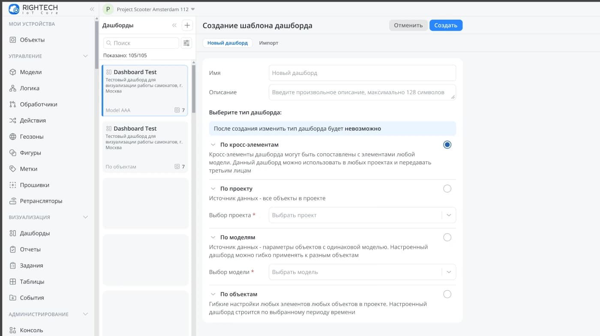Click the Имя input field
Image resolution: width=600 pixels, height=336 pixels.
[x=362, y=73]
